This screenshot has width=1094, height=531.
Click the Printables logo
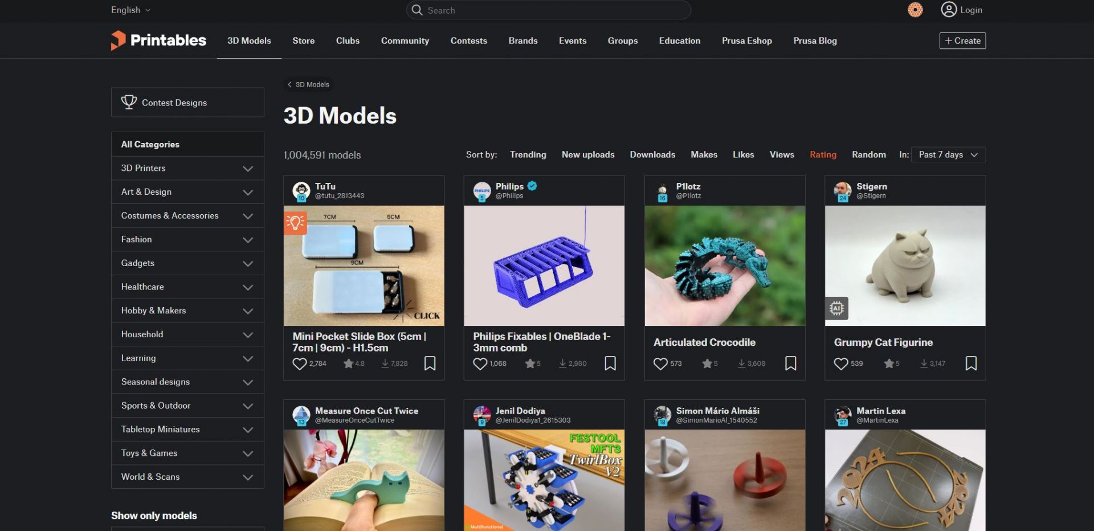click(158, 40)
